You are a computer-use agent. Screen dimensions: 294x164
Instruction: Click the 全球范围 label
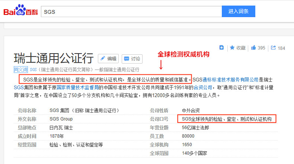(159, 153)
